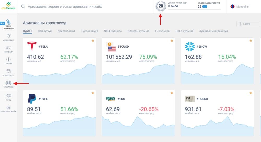This screenshot has width=261, height=142.
Task: Open the ЧАЛЛЕНЖ sidebar section
Action: click(8, 85)
